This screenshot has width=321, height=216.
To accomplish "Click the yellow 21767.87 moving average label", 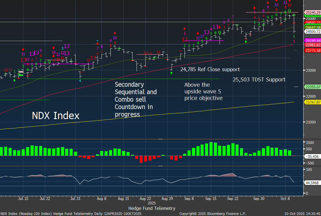I will [313, 102].
